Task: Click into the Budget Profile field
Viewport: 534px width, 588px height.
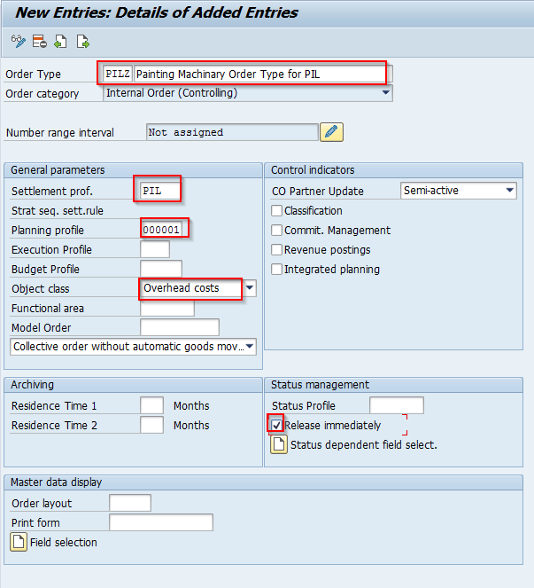Action: 161,269
